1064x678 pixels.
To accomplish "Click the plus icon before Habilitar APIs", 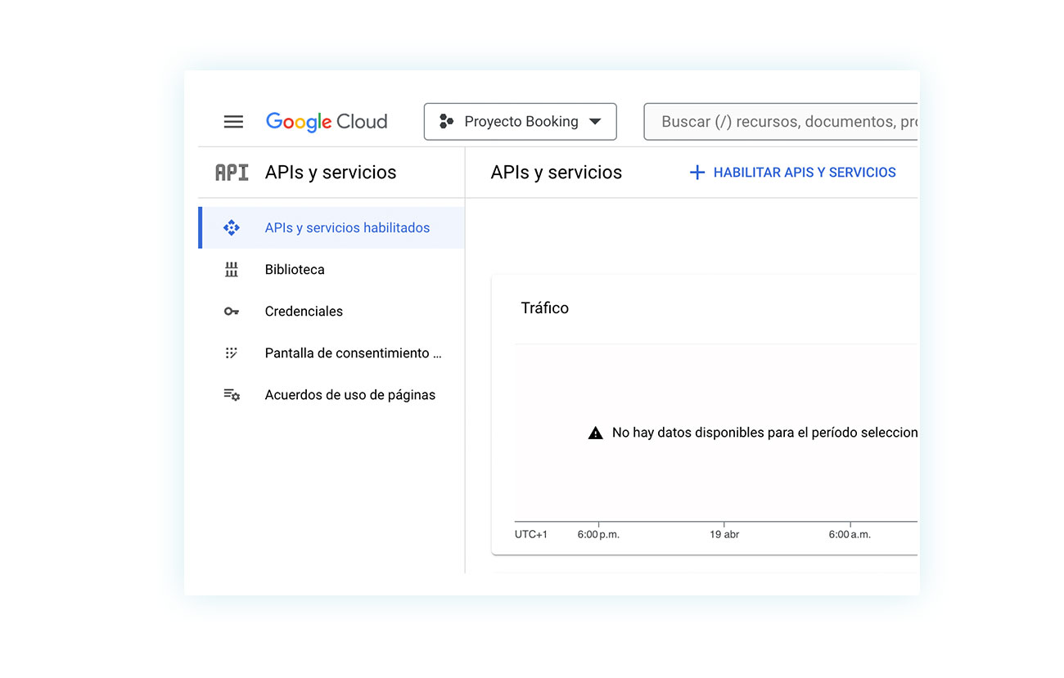I will click(x=697, y=173).
